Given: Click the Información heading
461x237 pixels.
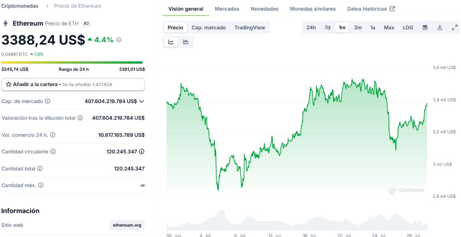Looking at the screenshot, I should point(20,211).
